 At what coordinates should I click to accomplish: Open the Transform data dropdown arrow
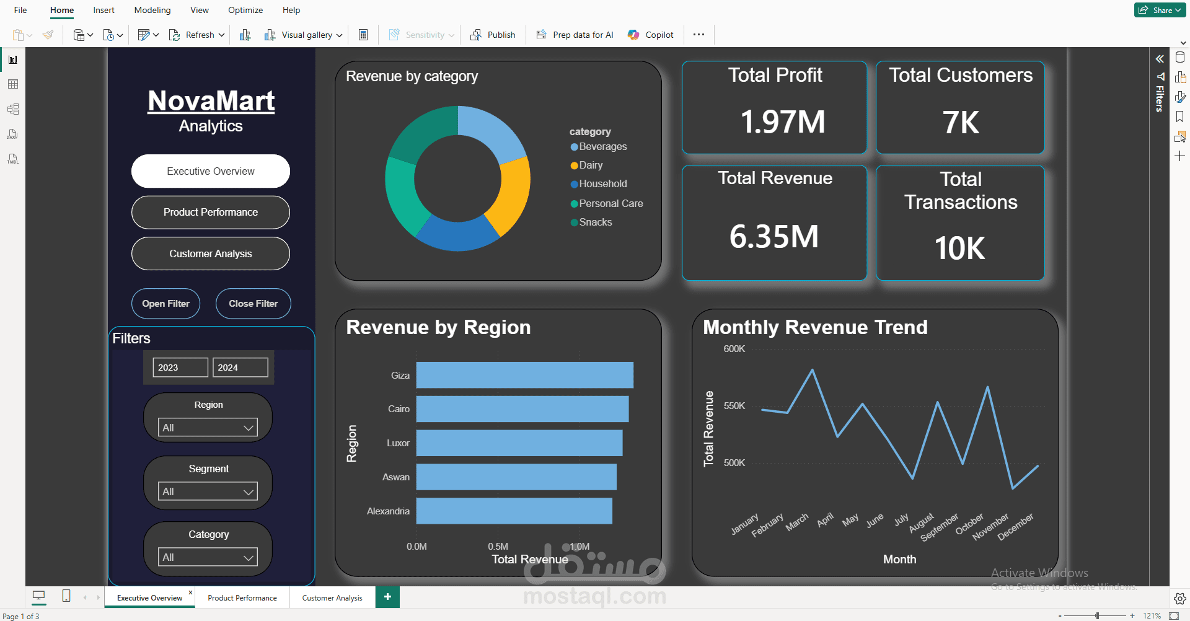156,35
